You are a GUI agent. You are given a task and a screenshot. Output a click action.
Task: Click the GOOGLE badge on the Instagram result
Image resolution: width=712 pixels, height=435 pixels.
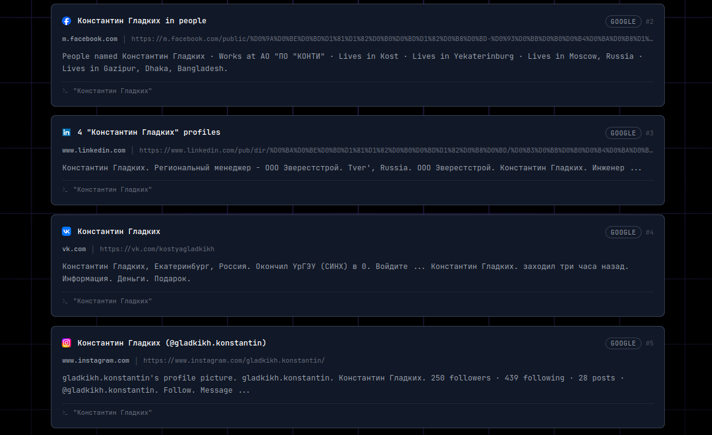point(623,344)
